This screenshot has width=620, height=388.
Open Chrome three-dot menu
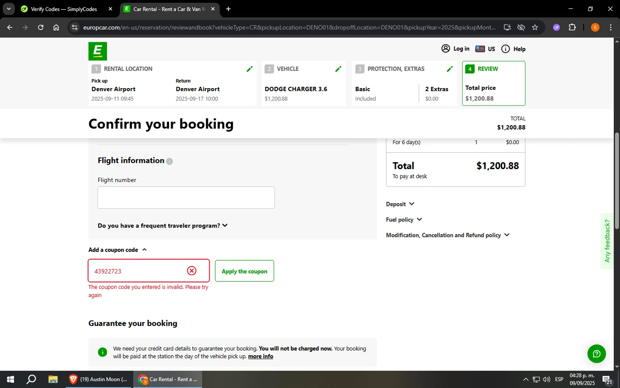click(610, 27)
